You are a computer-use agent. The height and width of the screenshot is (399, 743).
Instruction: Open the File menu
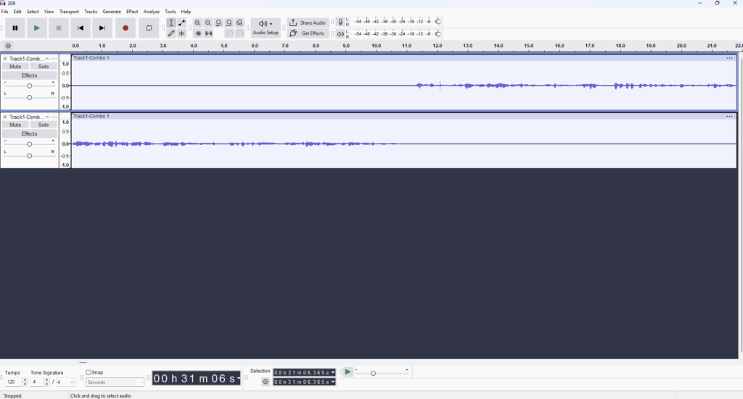pos(5,12)
